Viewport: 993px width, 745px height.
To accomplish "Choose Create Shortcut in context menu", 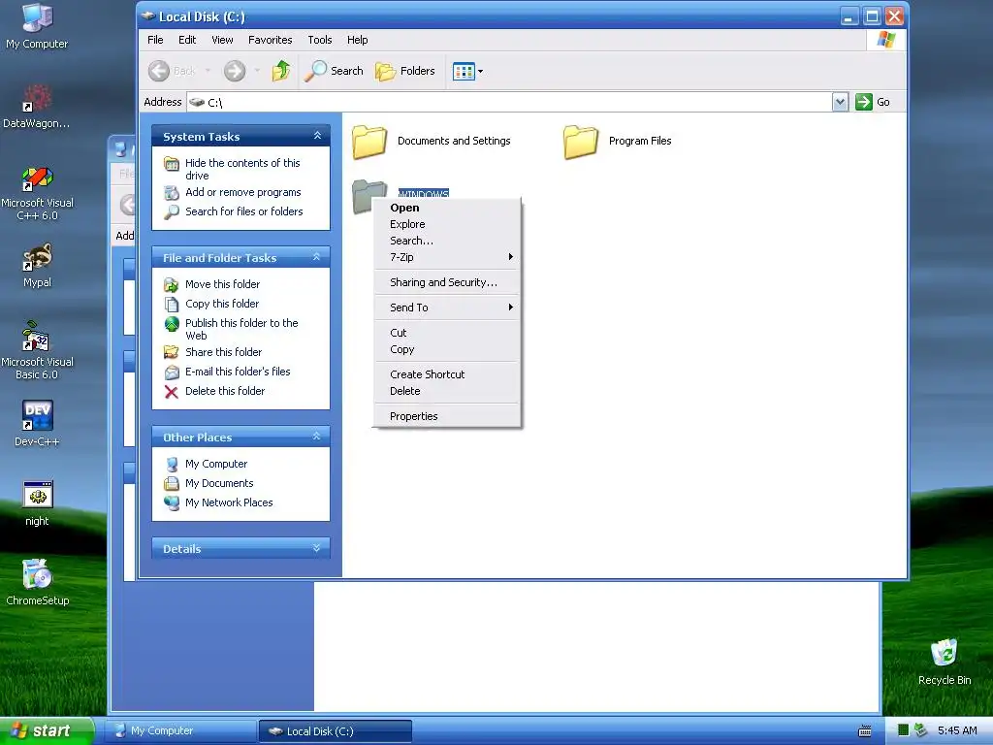I will (x=446, y=374).
